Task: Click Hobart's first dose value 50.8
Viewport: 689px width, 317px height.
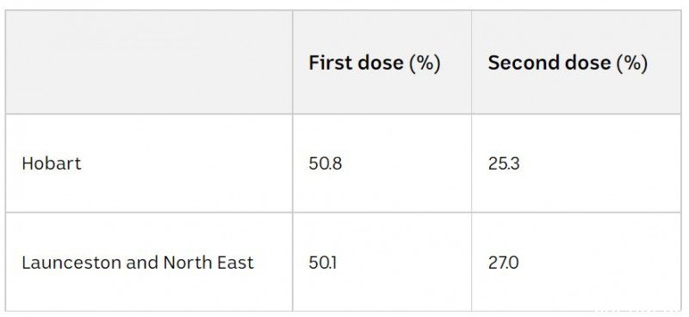Action: (326, 164)
